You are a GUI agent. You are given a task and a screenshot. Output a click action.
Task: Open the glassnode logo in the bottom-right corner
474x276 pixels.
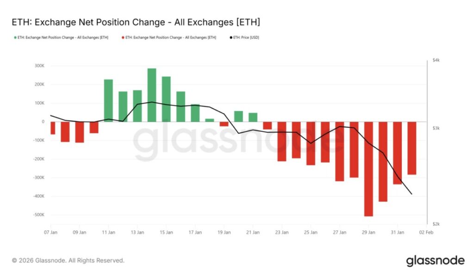(435, 261)
